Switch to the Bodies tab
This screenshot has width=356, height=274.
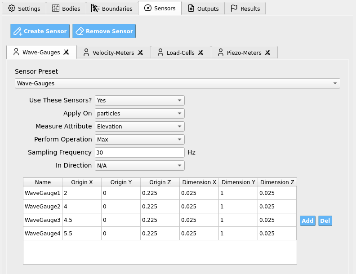(x=66, y=9)
